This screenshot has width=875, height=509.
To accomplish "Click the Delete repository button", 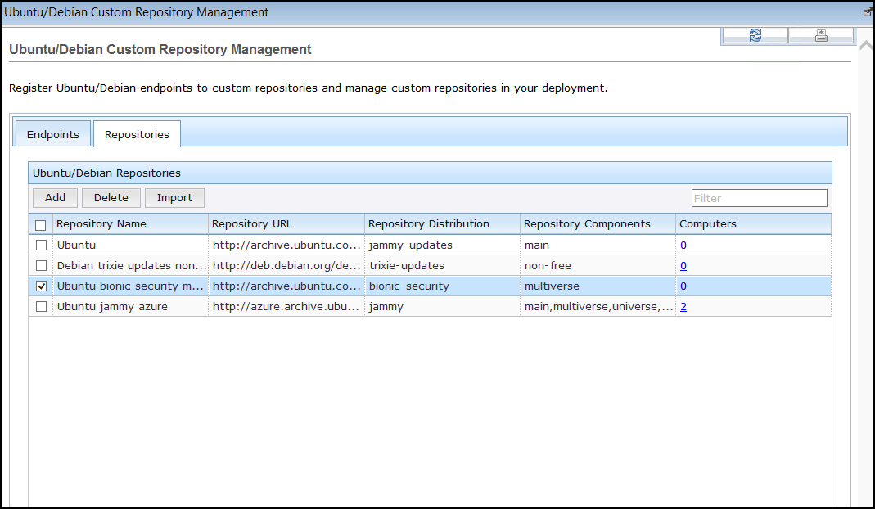I will [111, 197].
